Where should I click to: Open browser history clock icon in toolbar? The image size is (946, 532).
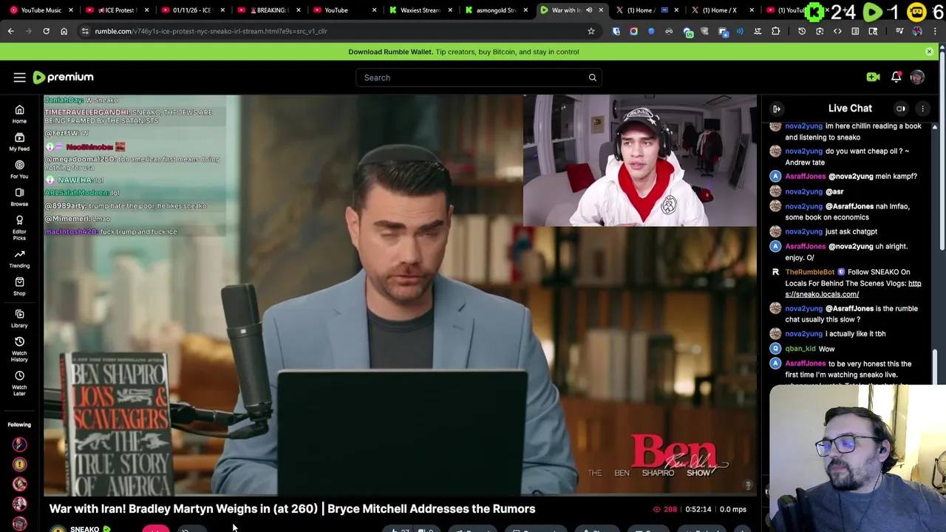click(x=802, y=31)
